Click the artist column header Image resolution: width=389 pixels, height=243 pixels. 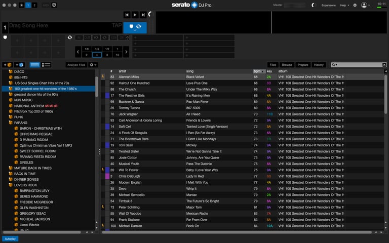coord(122,71)
